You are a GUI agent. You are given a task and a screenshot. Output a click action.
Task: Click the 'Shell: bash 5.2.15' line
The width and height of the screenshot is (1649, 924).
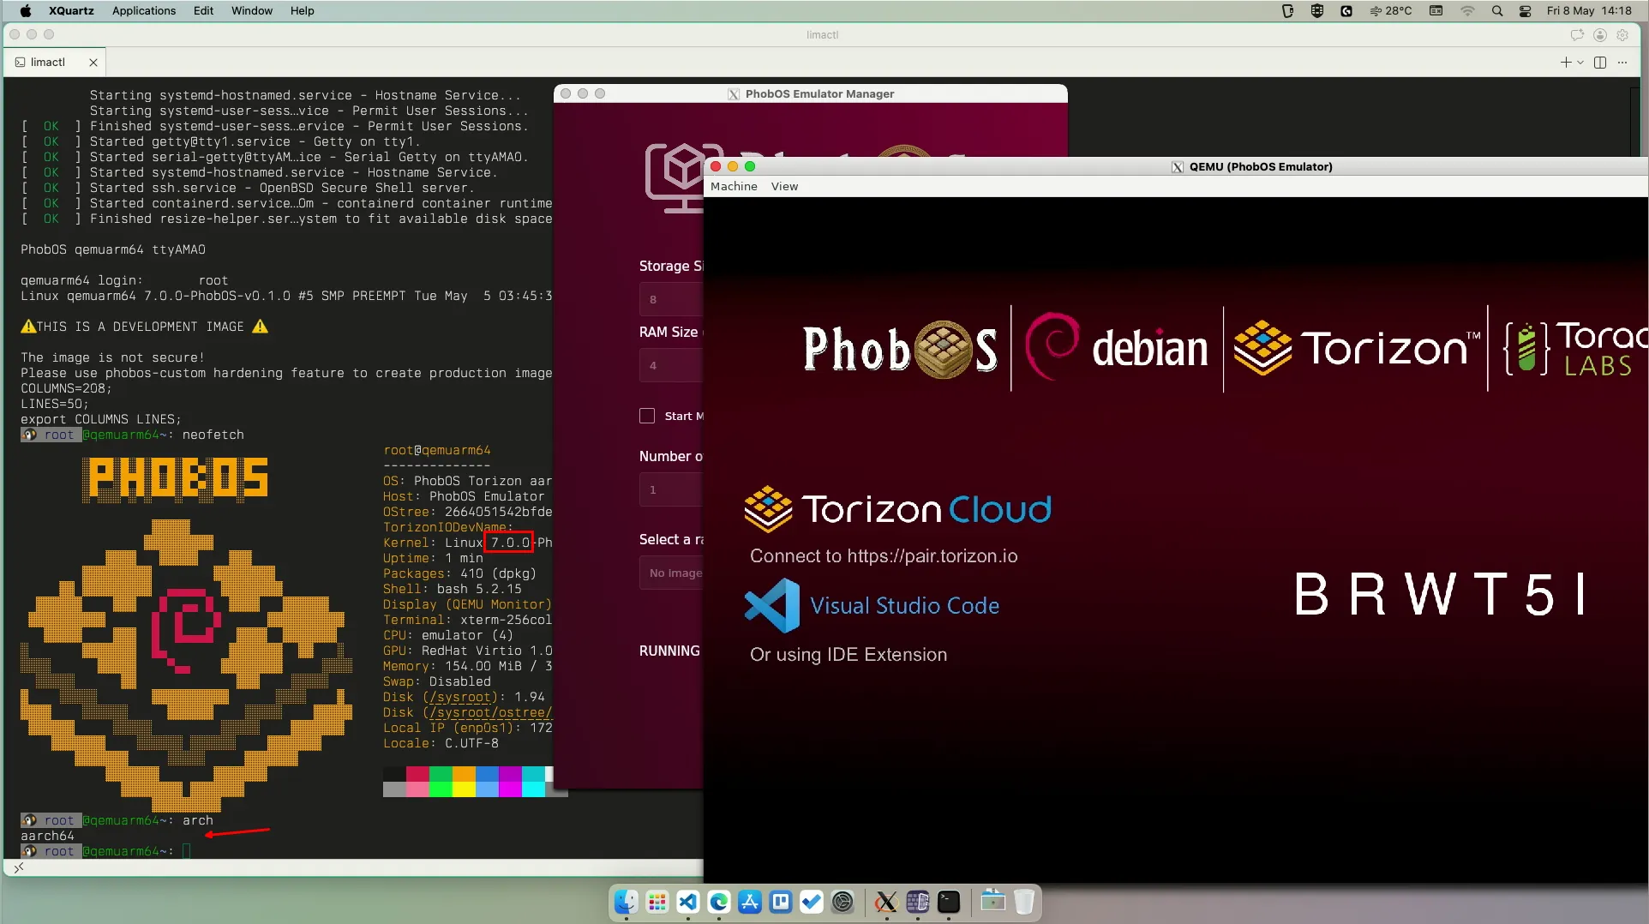[x=453, y=590]
